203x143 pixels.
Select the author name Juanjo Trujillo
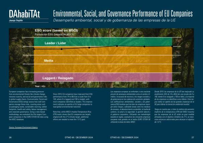[16, 21]
